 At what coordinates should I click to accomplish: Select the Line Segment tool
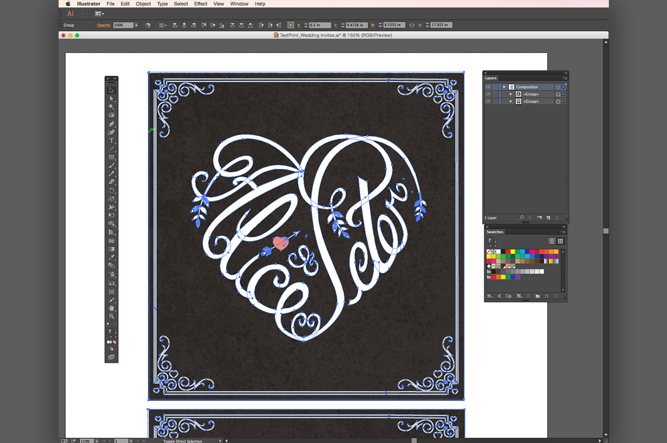[111, 149]
